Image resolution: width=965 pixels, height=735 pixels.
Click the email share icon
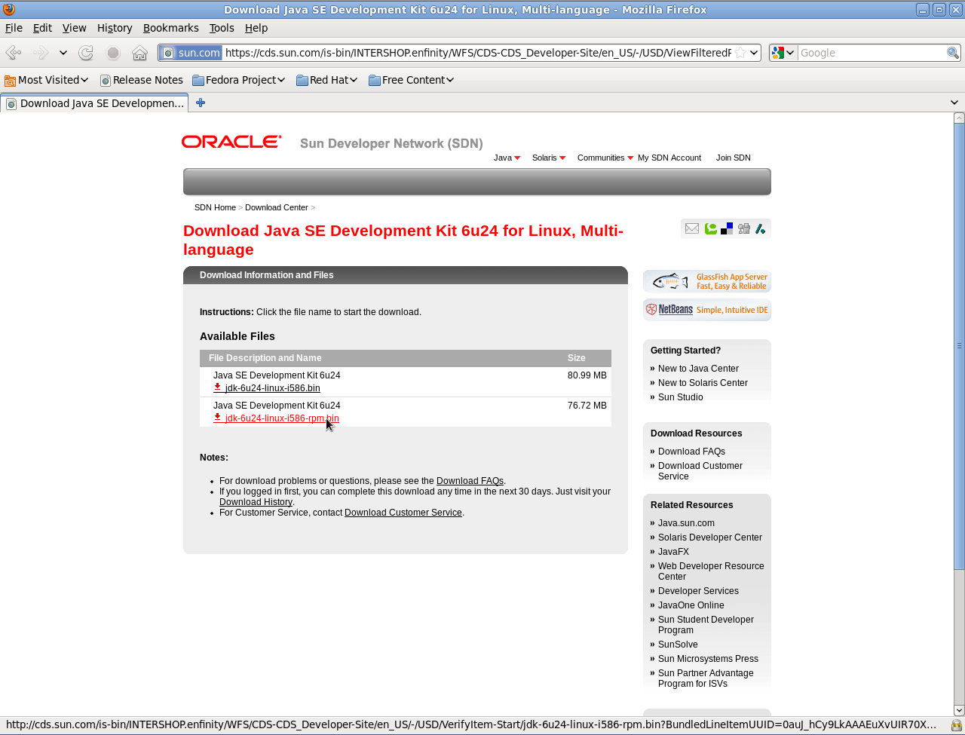[692, 228]
